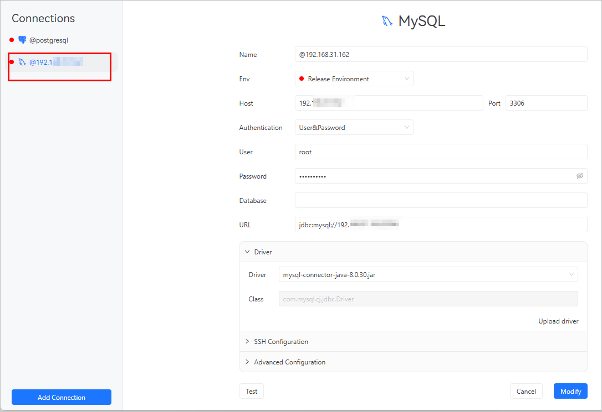Click the Test button

pos(252,391)
